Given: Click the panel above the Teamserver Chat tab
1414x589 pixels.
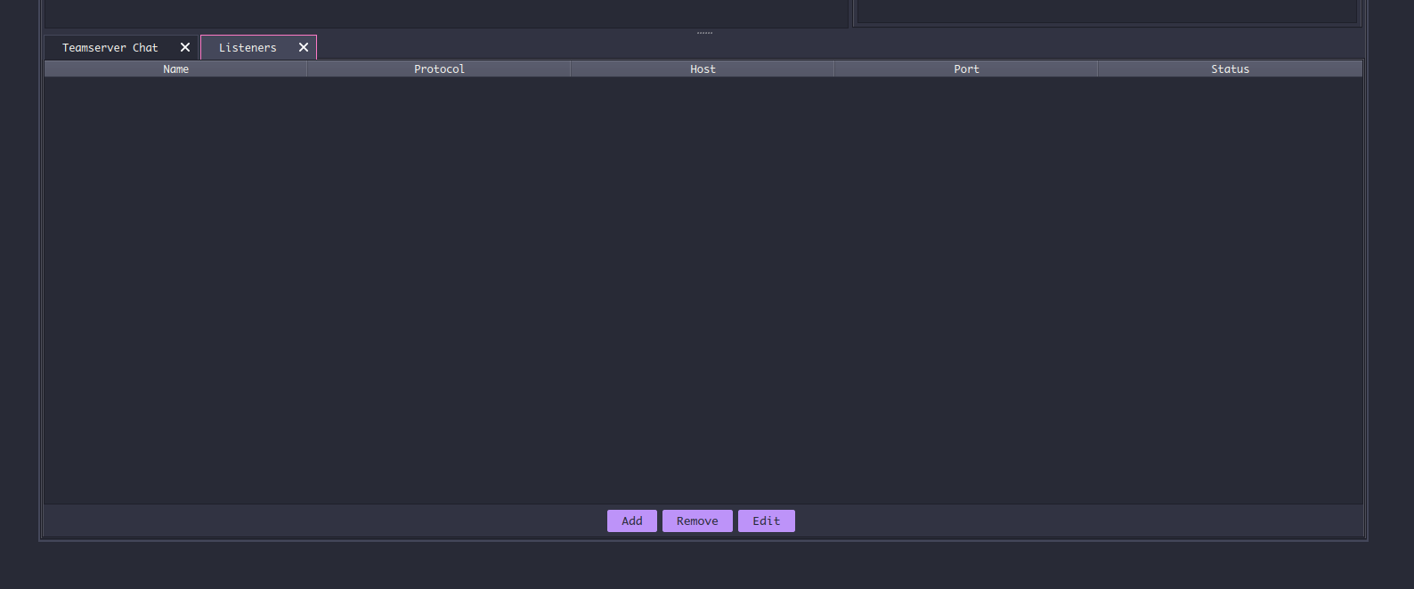Looking at the screenshot, I should pyautogui.click(x=445, y=12).
